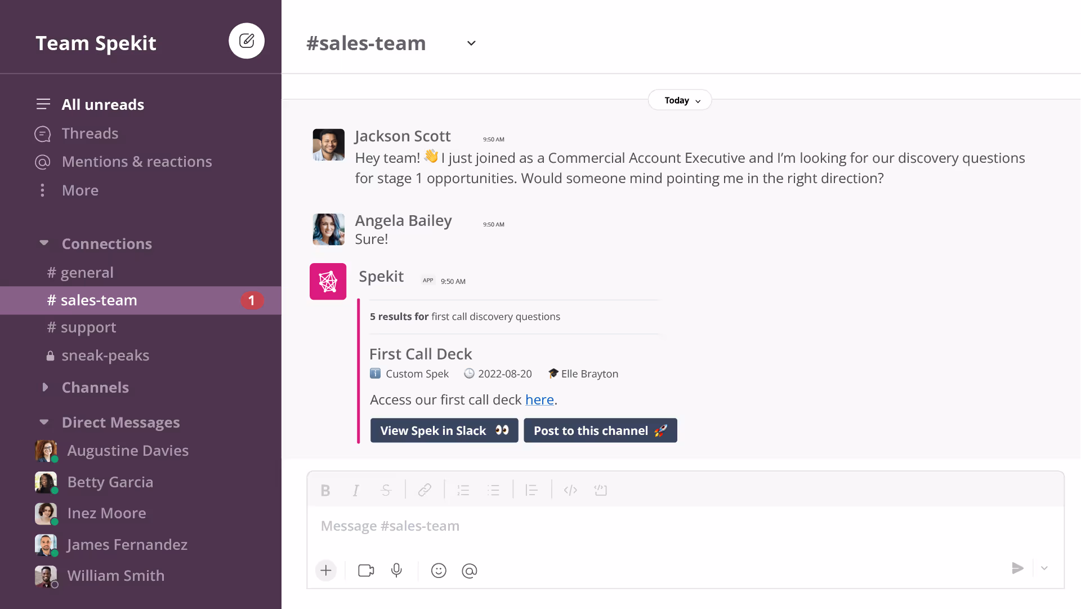This screenshot has width=1081, height=609.
Task: Click the 2022-08-20 date
Action: pos(504,374)
